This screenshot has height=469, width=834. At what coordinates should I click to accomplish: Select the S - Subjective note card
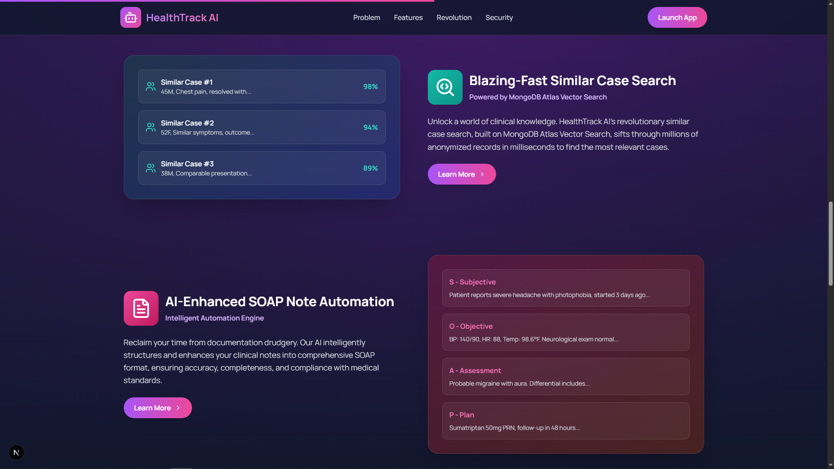pos(566,288)
